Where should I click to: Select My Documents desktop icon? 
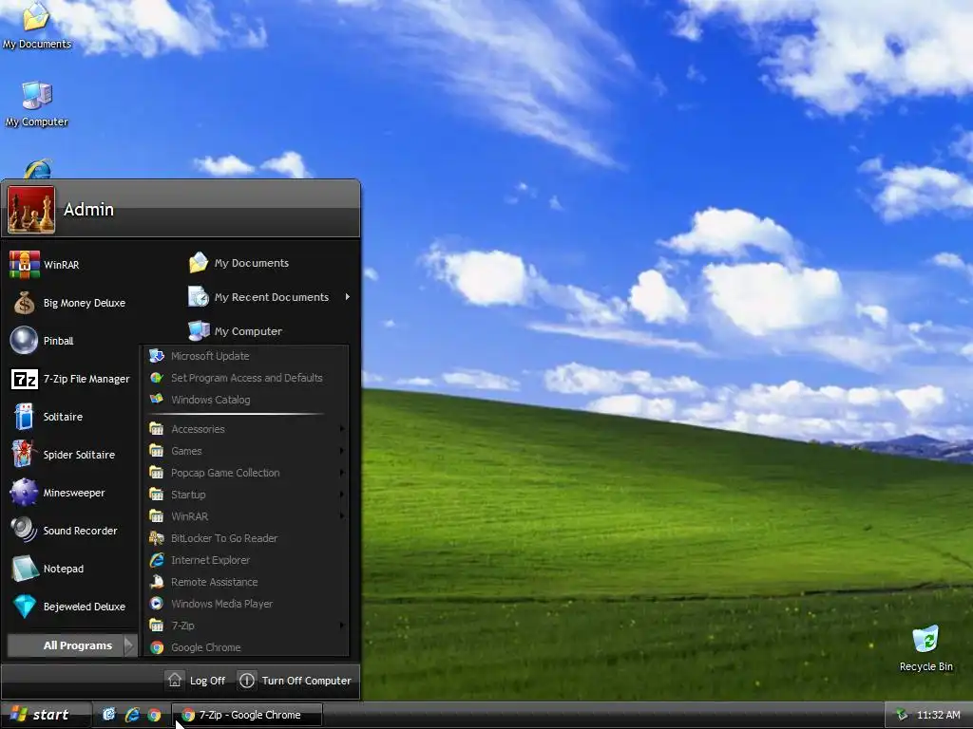tap(36, 25)
